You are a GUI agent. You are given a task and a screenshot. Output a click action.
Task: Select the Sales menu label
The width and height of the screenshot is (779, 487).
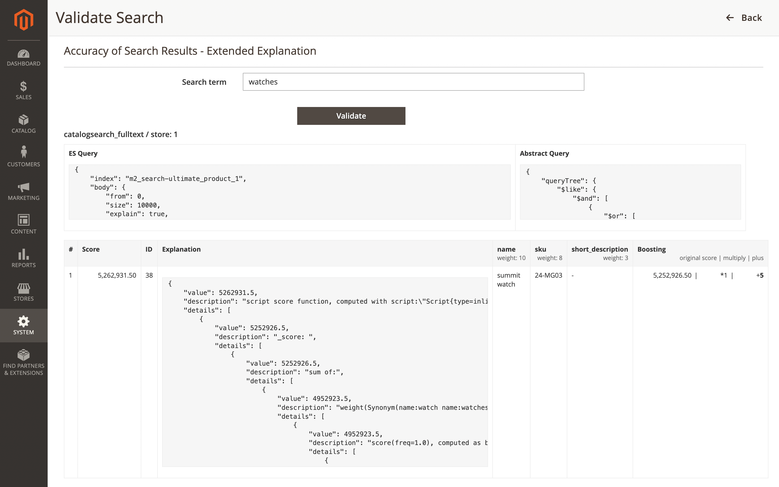coord(24,97)
